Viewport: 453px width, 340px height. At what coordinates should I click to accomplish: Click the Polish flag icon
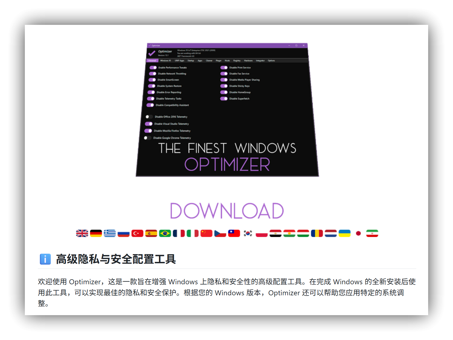pos(261,233)
